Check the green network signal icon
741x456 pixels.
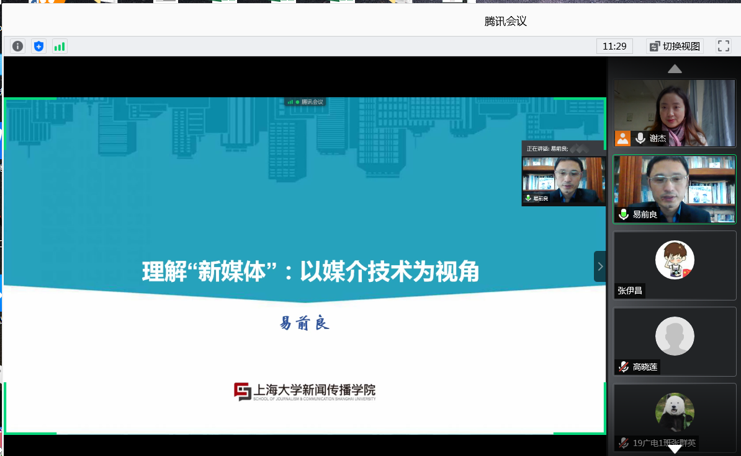click(60, 46)
